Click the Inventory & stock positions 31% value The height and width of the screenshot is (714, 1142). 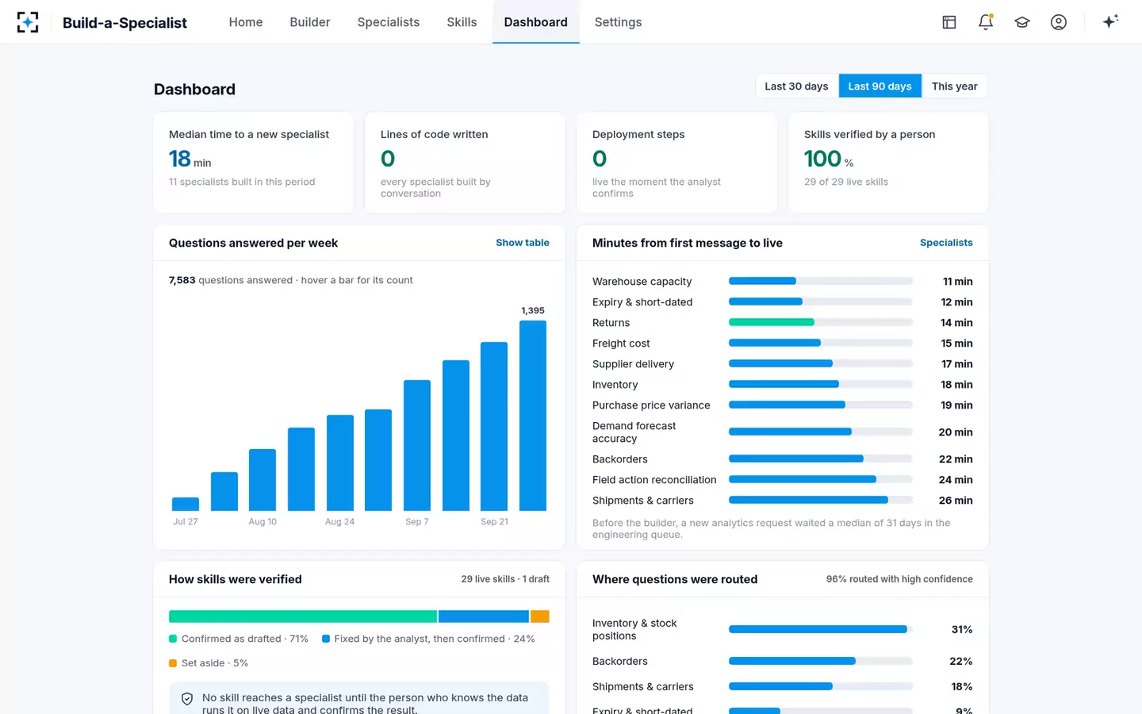[962, 630]
